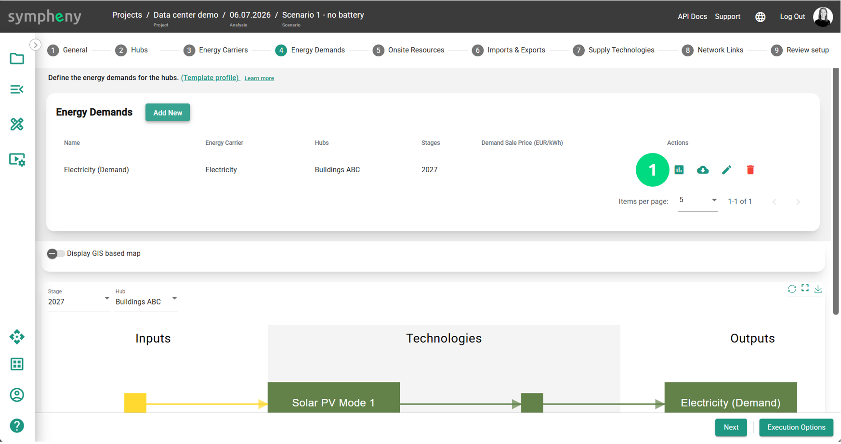Click the Electricity (Demand) name cell
The width and height of the screenshot is (841, 444).
96,170
